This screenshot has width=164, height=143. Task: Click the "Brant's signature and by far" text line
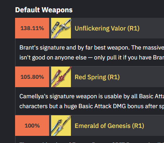(92, 48)
